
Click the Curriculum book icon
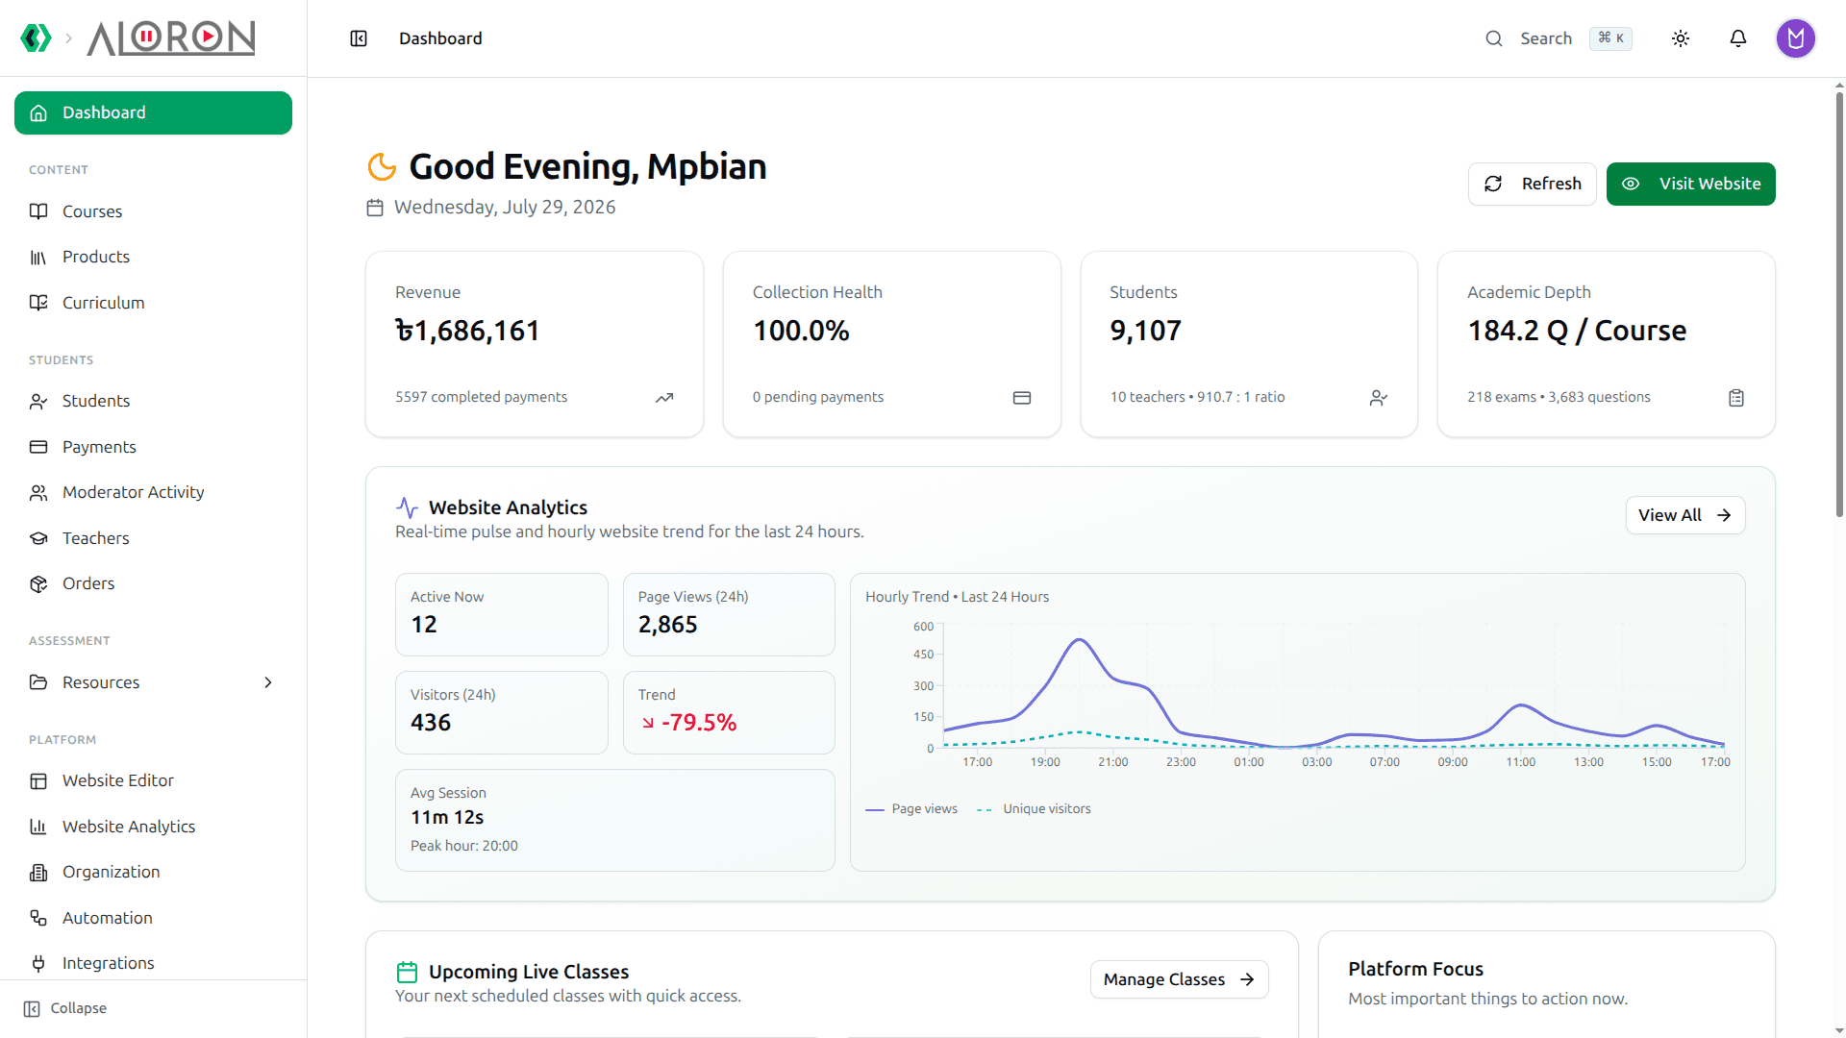[x=38, y=303]
